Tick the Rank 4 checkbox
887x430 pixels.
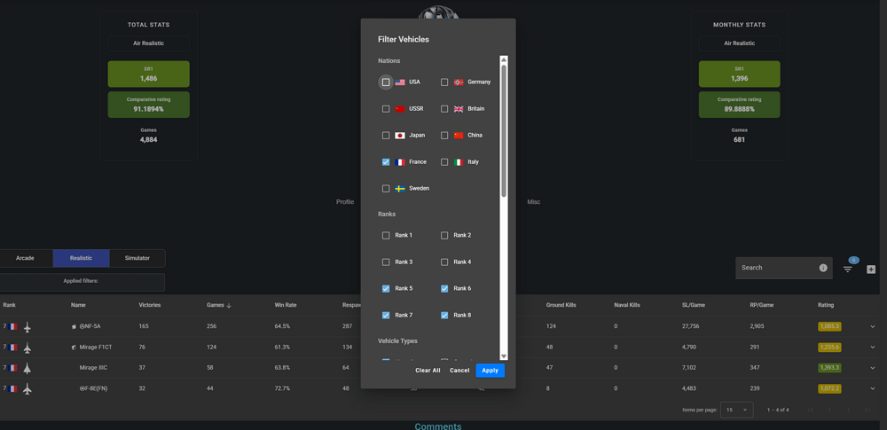pos(444,262)
